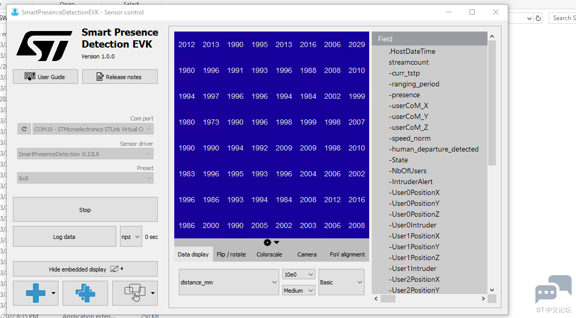
Task: Expand the distance_mm data dropdown
Action: click(229, 282)
